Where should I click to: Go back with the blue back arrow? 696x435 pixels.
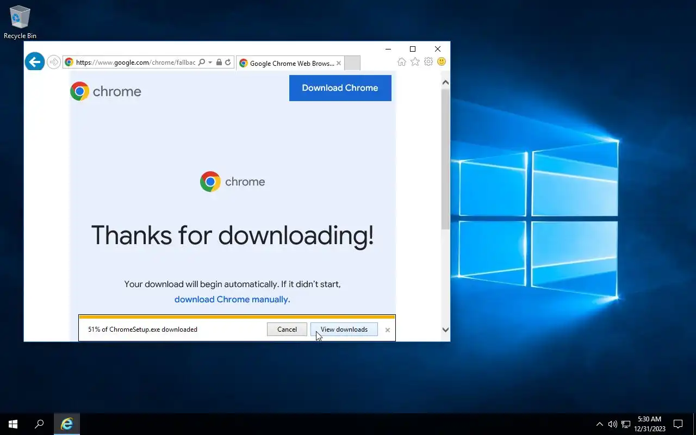pos(35,62)
